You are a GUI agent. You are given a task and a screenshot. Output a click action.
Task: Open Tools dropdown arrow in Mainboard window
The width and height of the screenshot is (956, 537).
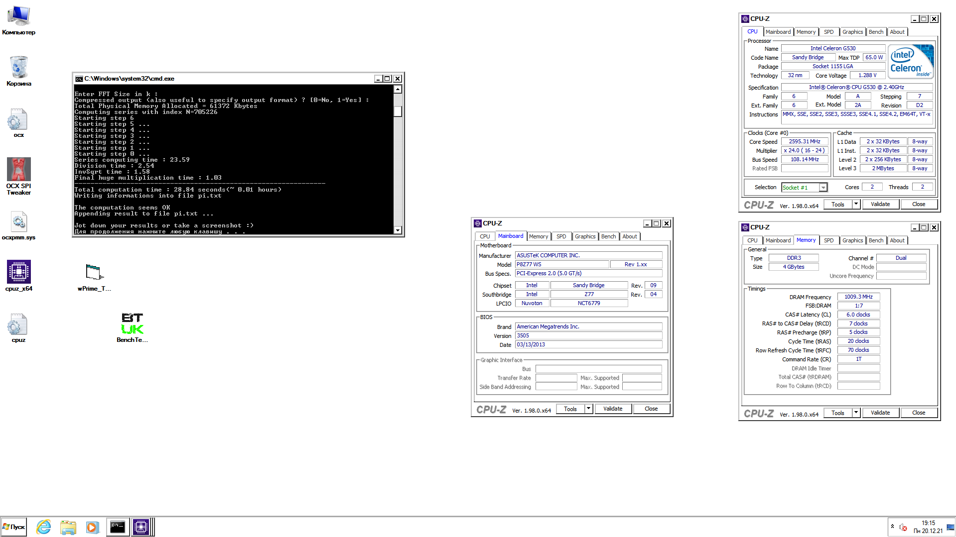(x=588, y=409)
